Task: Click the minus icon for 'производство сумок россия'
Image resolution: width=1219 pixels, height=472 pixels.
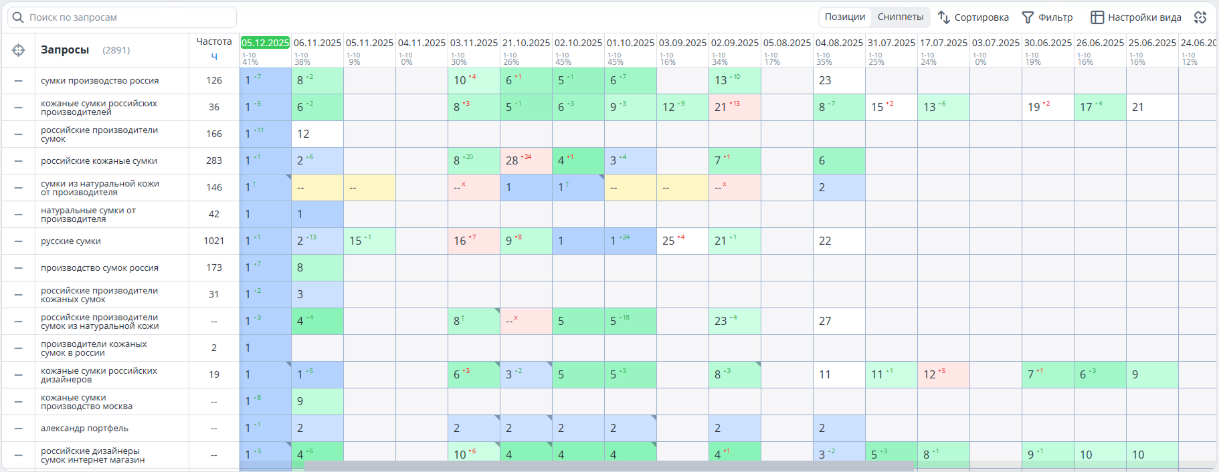Action: (19, 268)
